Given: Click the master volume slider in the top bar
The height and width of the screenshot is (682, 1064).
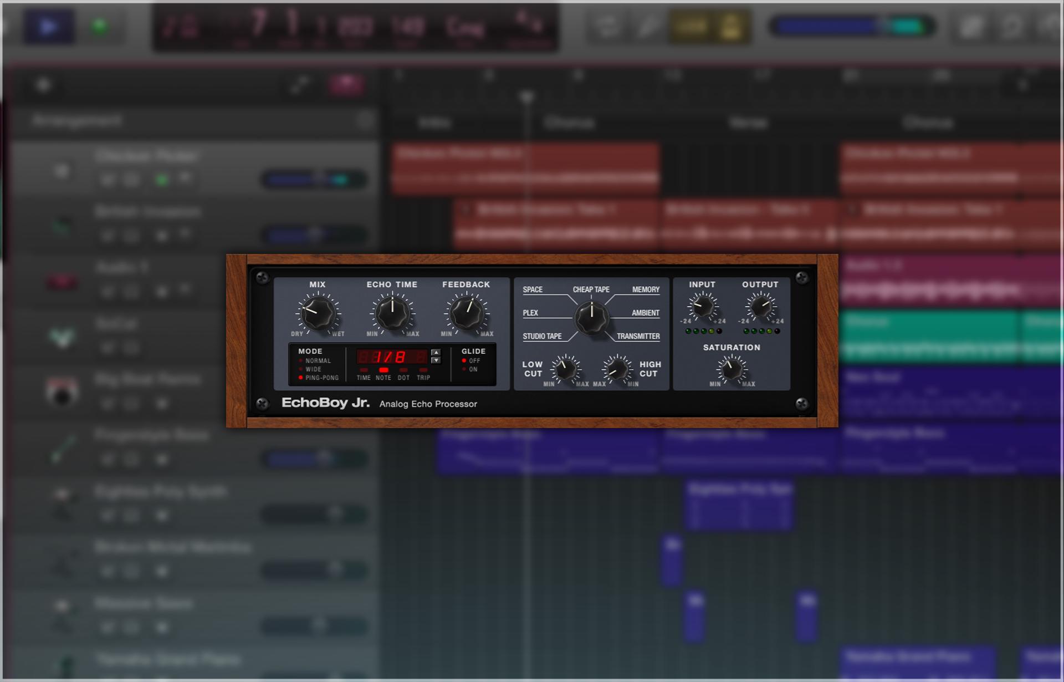Looking at the screenshot, I should [852, 26].
